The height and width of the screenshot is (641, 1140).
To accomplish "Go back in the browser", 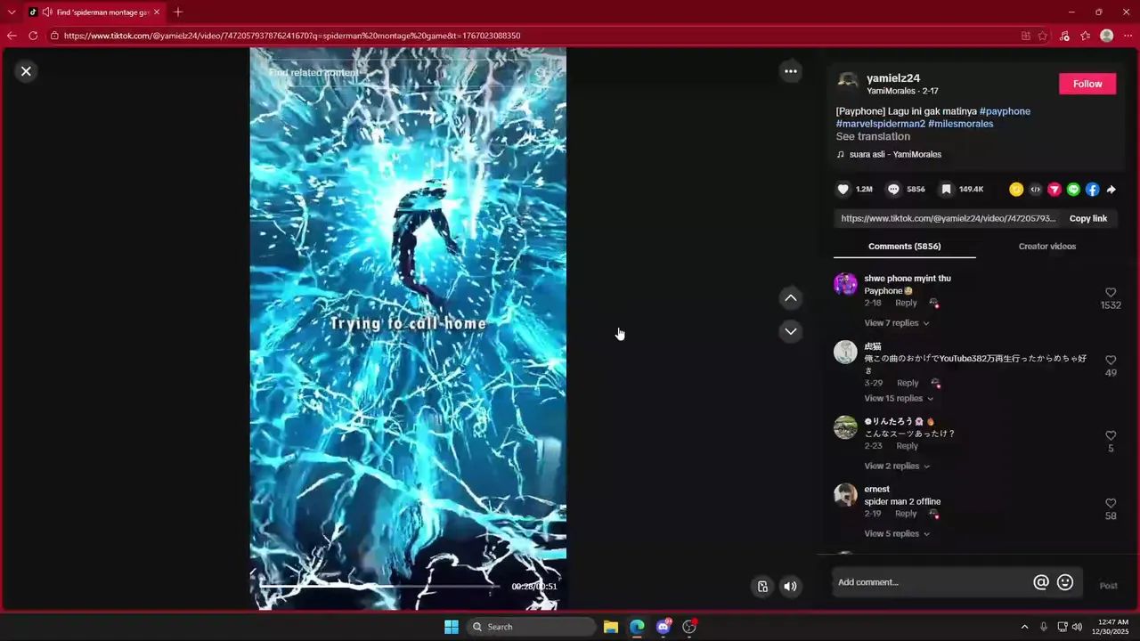I will (12, 36).
